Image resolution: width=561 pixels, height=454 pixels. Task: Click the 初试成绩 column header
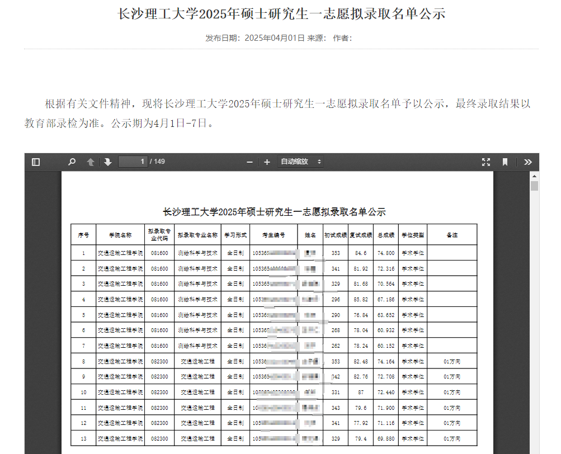point(336,235)
